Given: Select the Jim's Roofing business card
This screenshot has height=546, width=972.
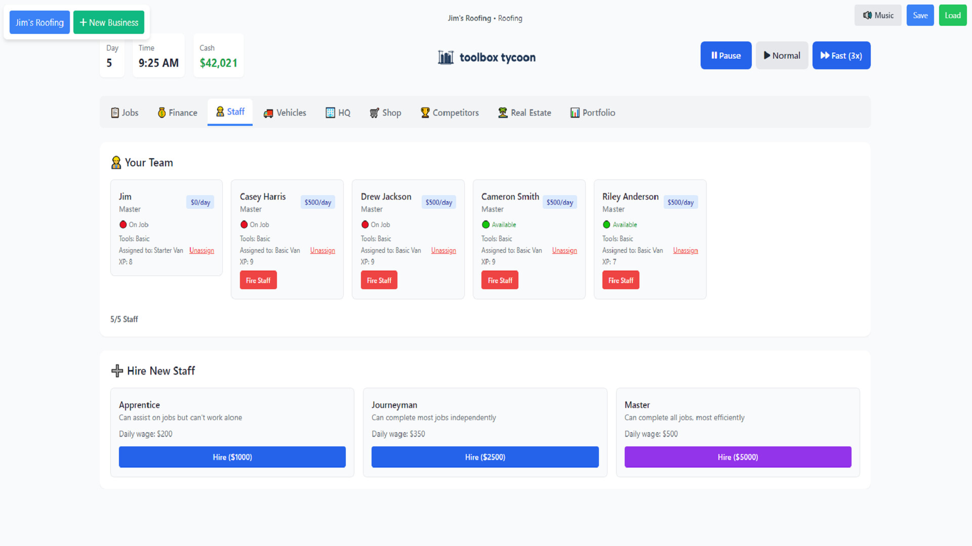Looking at the screenshot, I should coord(39,22).
